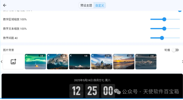Screen dimensions: 183x100
Task: Add a new background image
Action: pos(13,61)
